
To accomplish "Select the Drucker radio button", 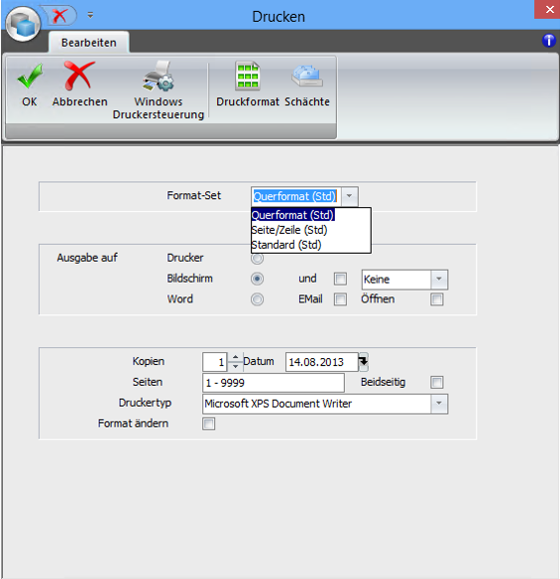I will [257, 258].
